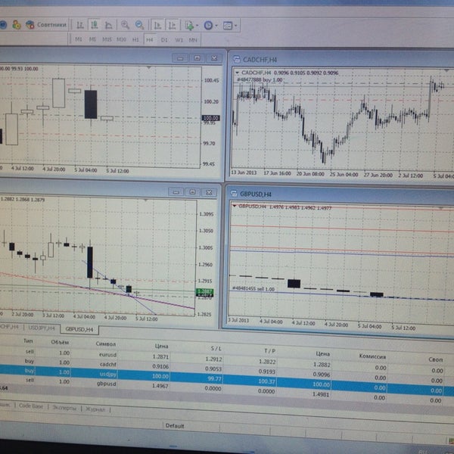Select the M15 timeframe
Screen dimensions: 454x454
pyautogui.click(x=107, y=39)
